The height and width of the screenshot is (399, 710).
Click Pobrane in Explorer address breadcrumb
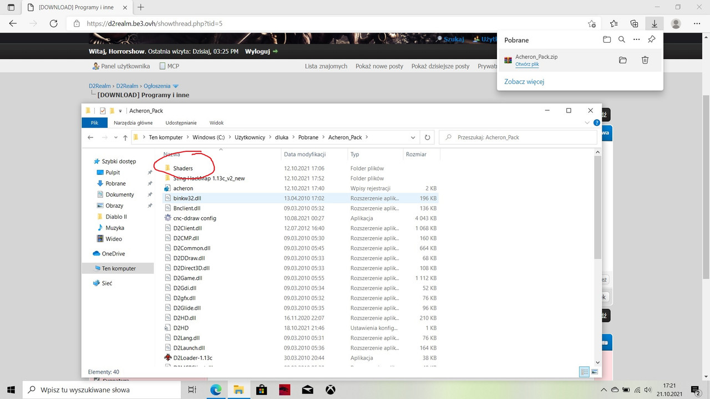309,137
